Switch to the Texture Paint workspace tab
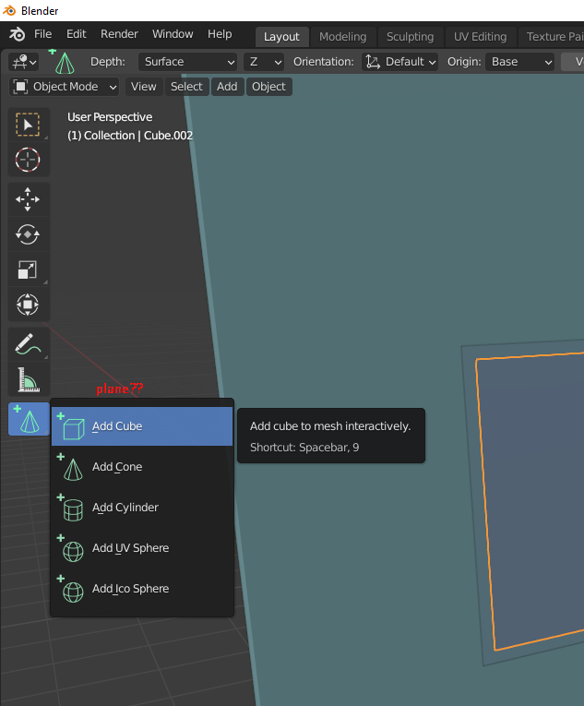 (x=554, y=37)
